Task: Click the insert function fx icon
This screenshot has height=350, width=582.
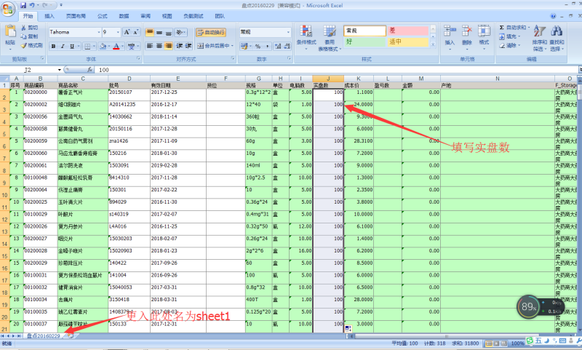Action: coord(89,69)
